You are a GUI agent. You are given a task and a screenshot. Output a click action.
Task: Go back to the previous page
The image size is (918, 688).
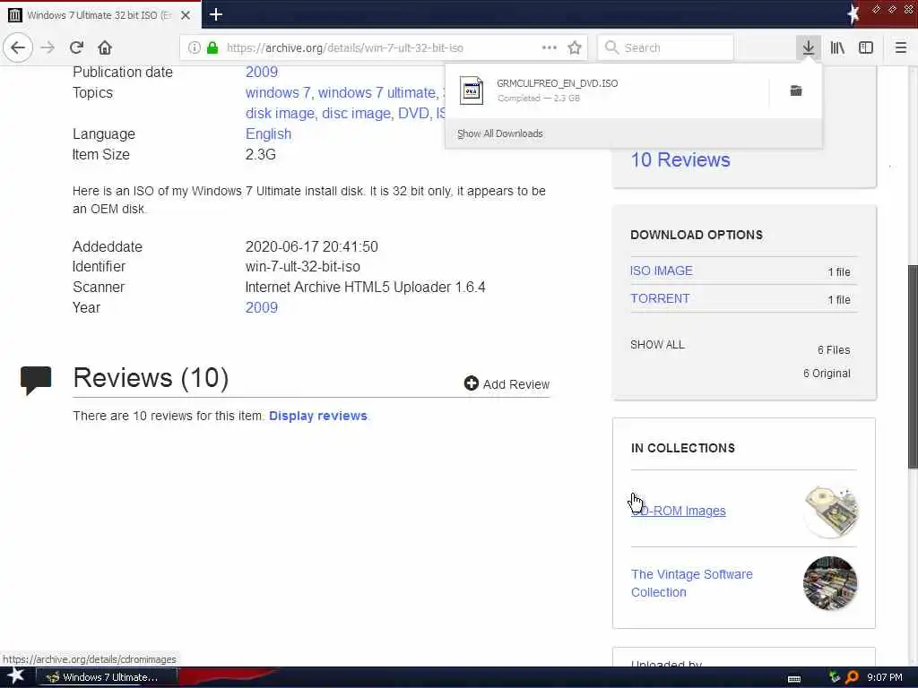coord(18,47)
